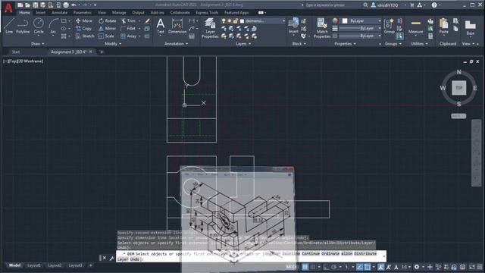The height and width of the screenshot is (273, 485).
Task: Switch to the Start file tab
Action: pos(16,52)
